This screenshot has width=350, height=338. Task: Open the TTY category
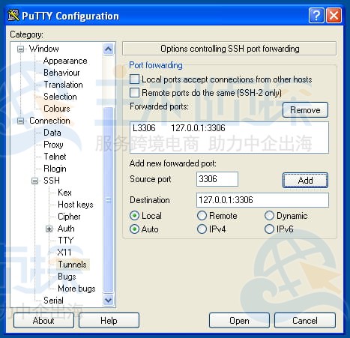coord(66,241)
